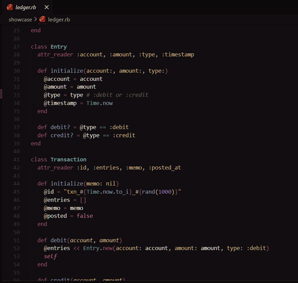Open ledger.rb breadcrumb item
Screen dimensions: 298x283
(x=59, y=20)
